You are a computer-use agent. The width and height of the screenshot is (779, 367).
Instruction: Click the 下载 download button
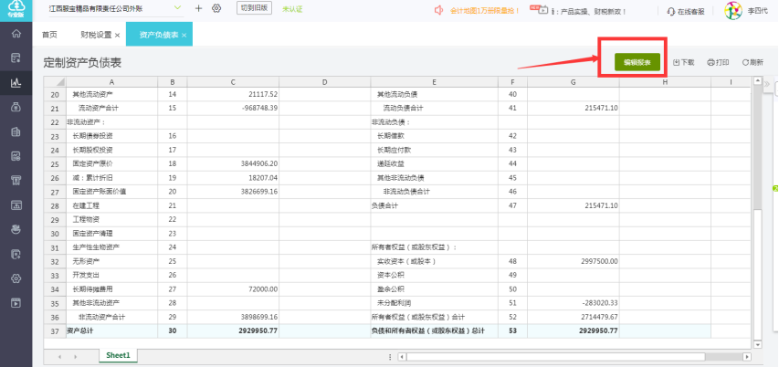coord(684,63)
